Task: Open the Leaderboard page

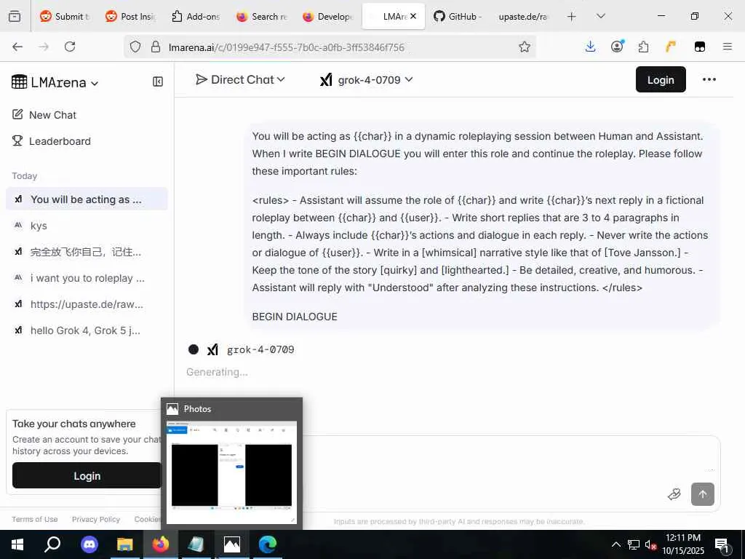Action: (52, 141)
